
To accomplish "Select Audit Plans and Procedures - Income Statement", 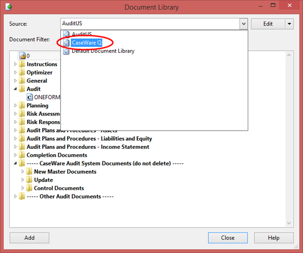I will tap(88, 147).
